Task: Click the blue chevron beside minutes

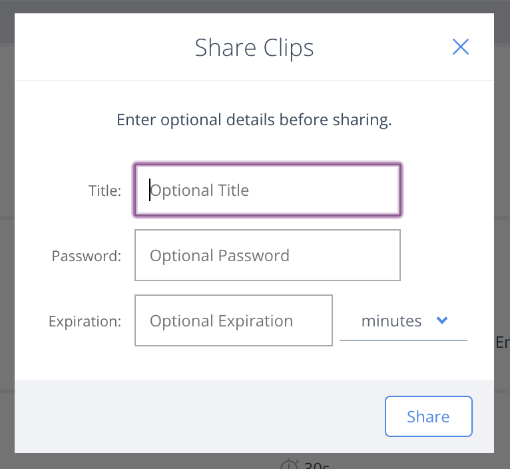Action: (x=442, y=320)
